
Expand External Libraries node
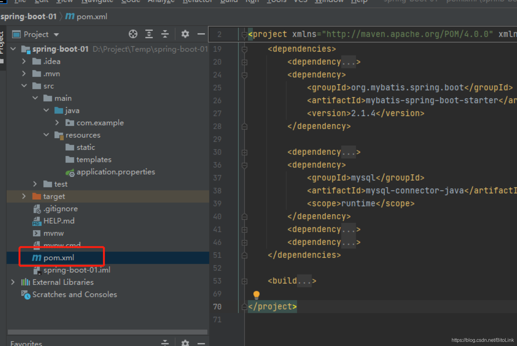(x=13, y=282)
